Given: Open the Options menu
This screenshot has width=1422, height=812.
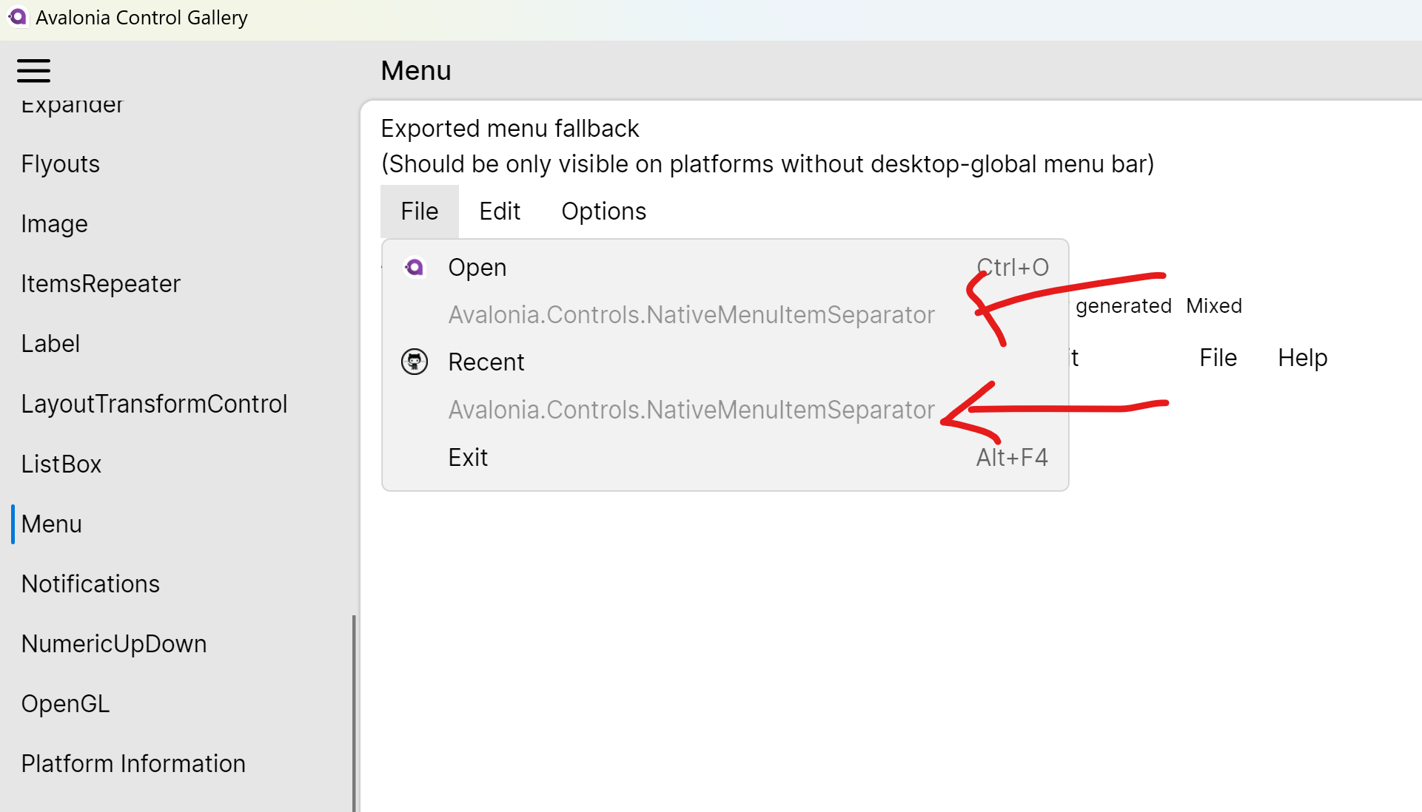Looking at the screenshot, I should pos(603,211).
